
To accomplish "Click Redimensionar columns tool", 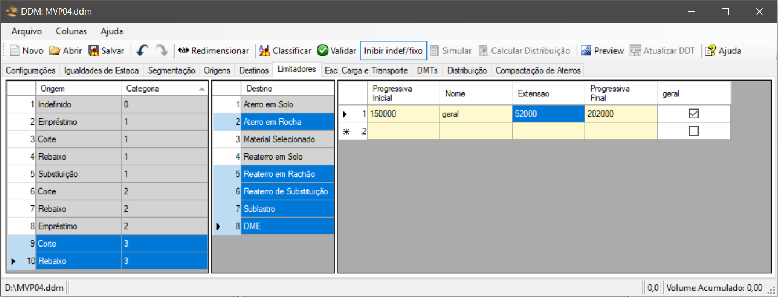I will [x=212, y=50].
